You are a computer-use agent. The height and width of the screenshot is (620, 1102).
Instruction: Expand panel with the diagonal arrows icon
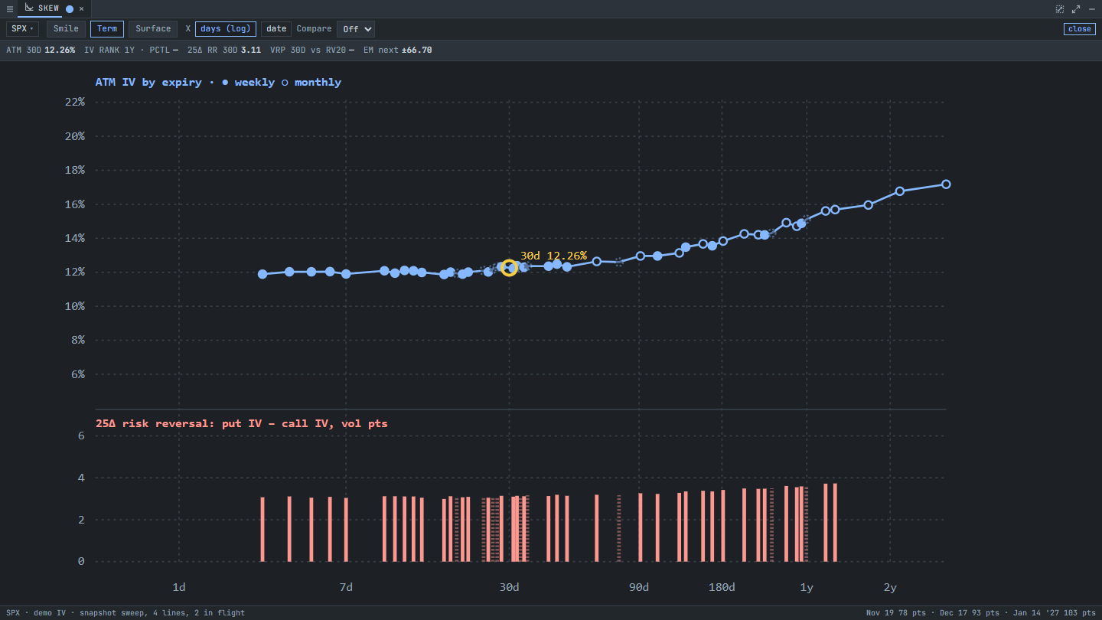1076,8
